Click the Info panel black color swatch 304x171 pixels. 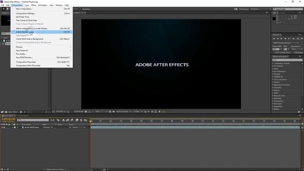(x=274, y=19)
